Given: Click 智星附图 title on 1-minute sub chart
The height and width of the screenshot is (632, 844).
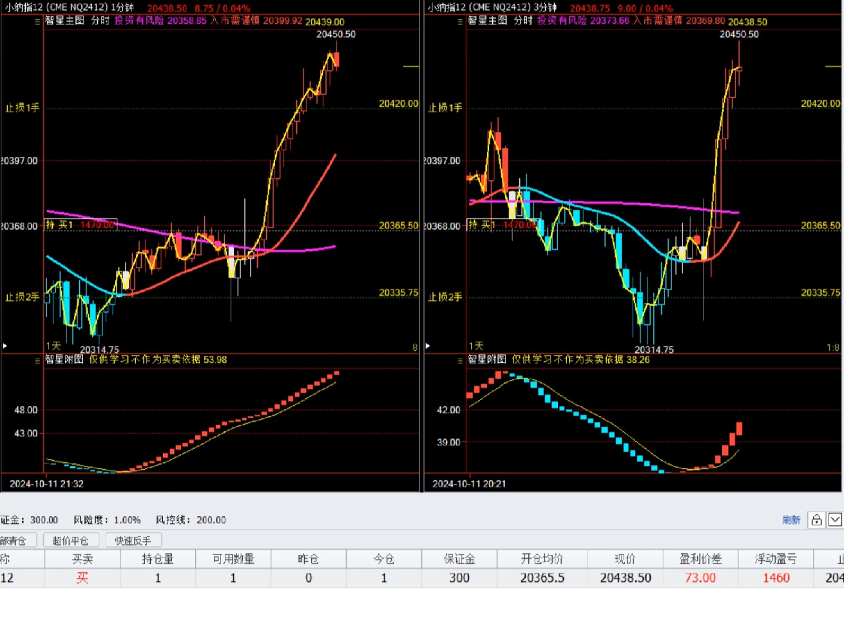Looking at the screenshot, I should tap(64, 359).
